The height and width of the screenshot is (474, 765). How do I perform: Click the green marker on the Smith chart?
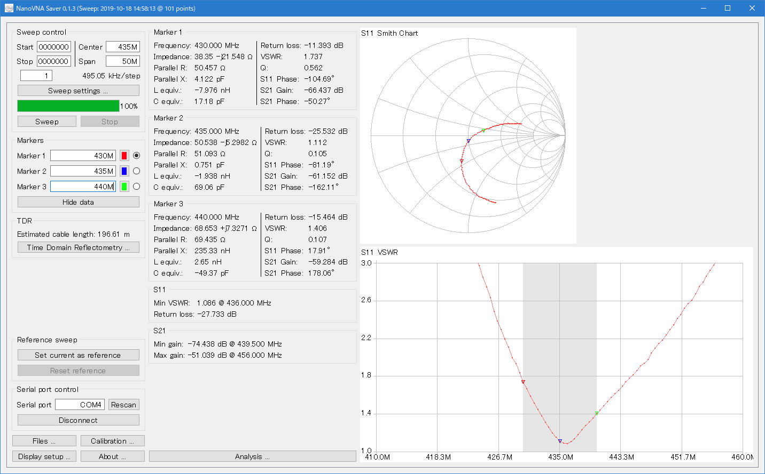pyautogui.click(x=483, y=130)
